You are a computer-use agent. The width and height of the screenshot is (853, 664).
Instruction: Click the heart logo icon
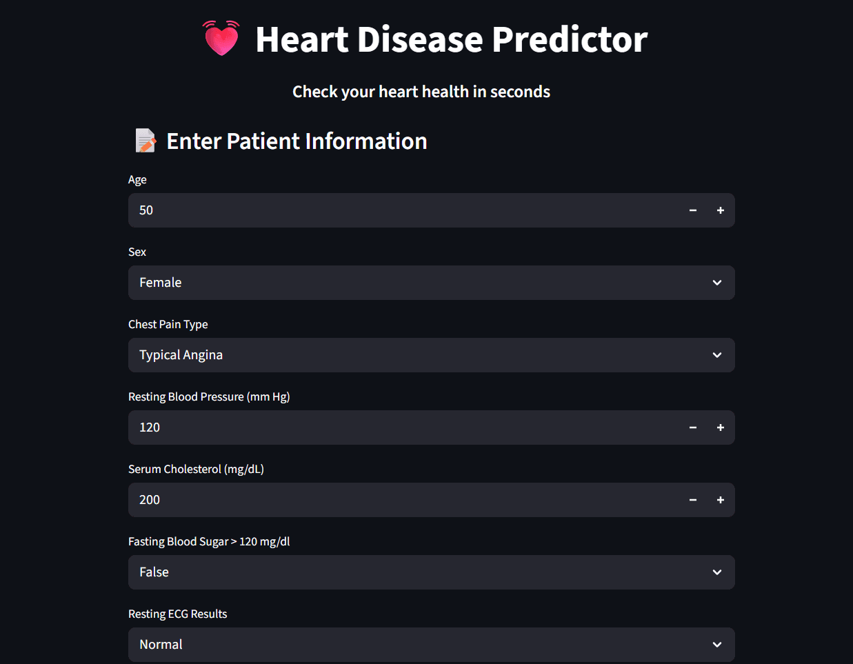tap(221, 39)
